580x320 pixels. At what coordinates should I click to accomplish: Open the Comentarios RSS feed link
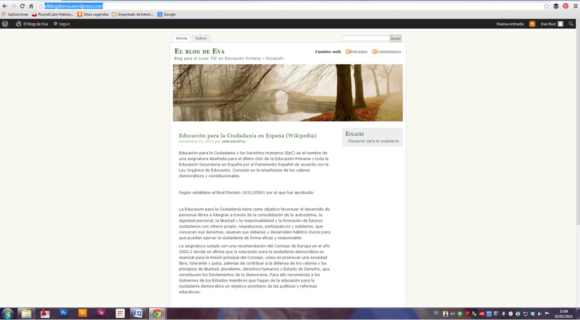pos(387,52)
